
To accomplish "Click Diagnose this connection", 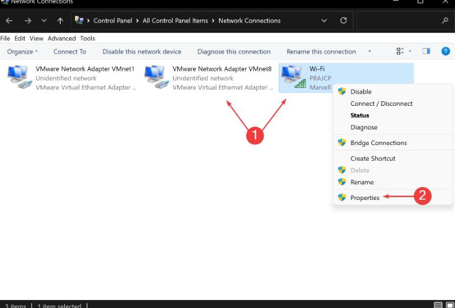I will (x=234, y=51).
